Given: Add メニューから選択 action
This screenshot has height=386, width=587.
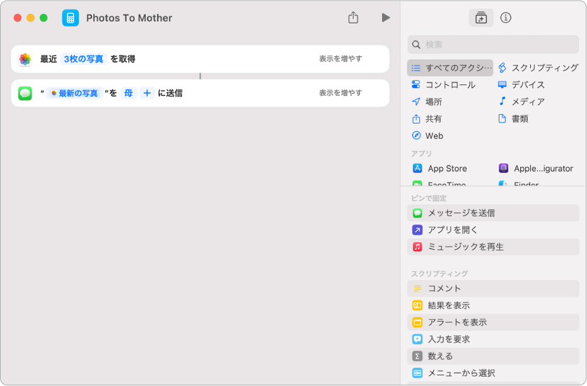Looking at the screenshot, I should [x=493, y=373].
